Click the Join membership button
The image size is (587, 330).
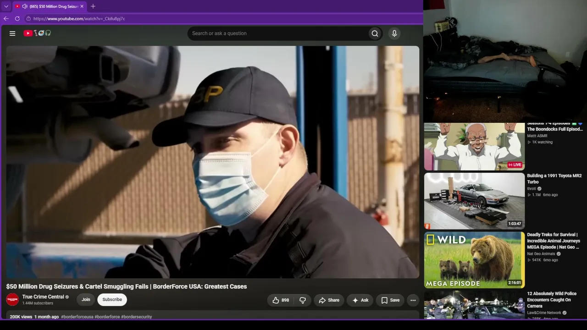click(86, 300)
